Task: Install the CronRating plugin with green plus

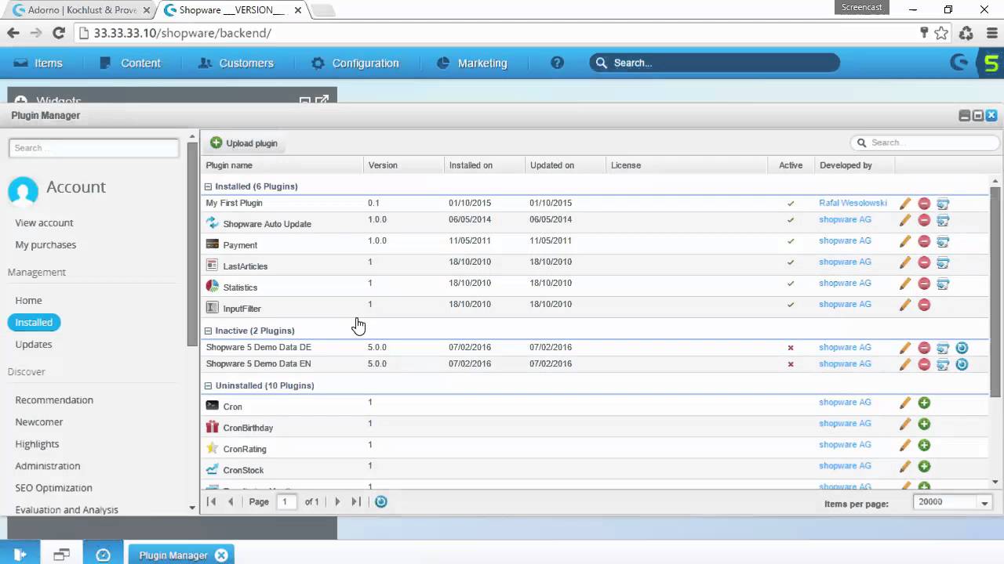Action: click(x=924, y=445)
